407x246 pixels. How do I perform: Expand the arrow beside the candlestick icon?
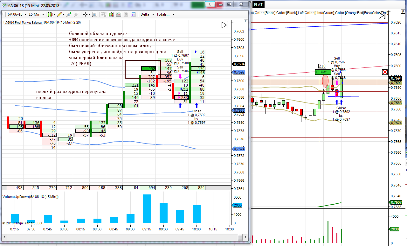tap(54, 14)
